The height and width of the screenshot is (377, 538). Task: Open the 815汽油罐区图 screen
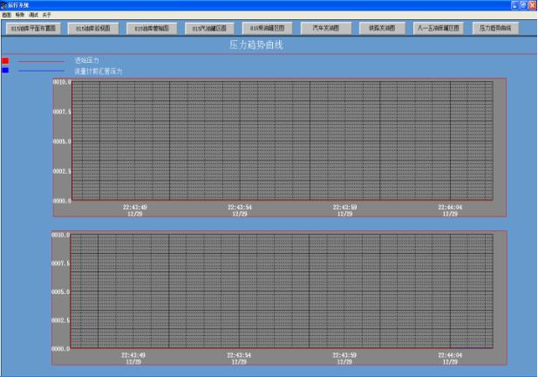tap(209, 28)
